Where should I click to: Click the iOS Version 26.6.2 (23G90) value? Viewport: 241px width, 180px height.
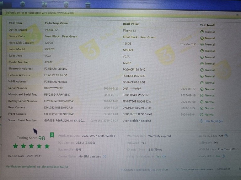pos(85,142)
